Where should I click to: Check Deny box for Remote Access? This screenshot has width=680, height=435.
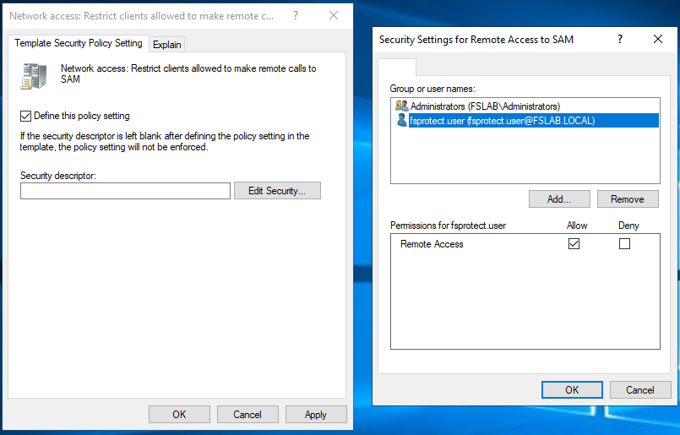[624, 244]
